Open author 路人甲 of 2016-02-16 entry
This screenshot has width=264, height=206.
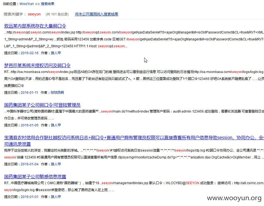coord(56,53)
